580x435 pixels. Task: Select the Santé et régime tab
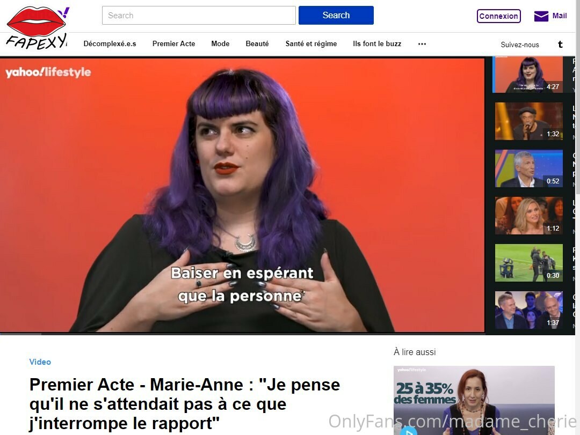(x=311, y=43)
